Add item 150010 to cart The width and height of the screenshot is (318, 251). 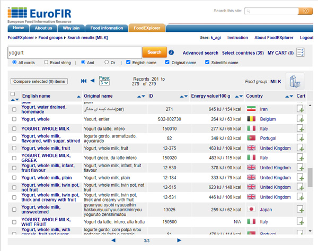click(x=300, y=128)
